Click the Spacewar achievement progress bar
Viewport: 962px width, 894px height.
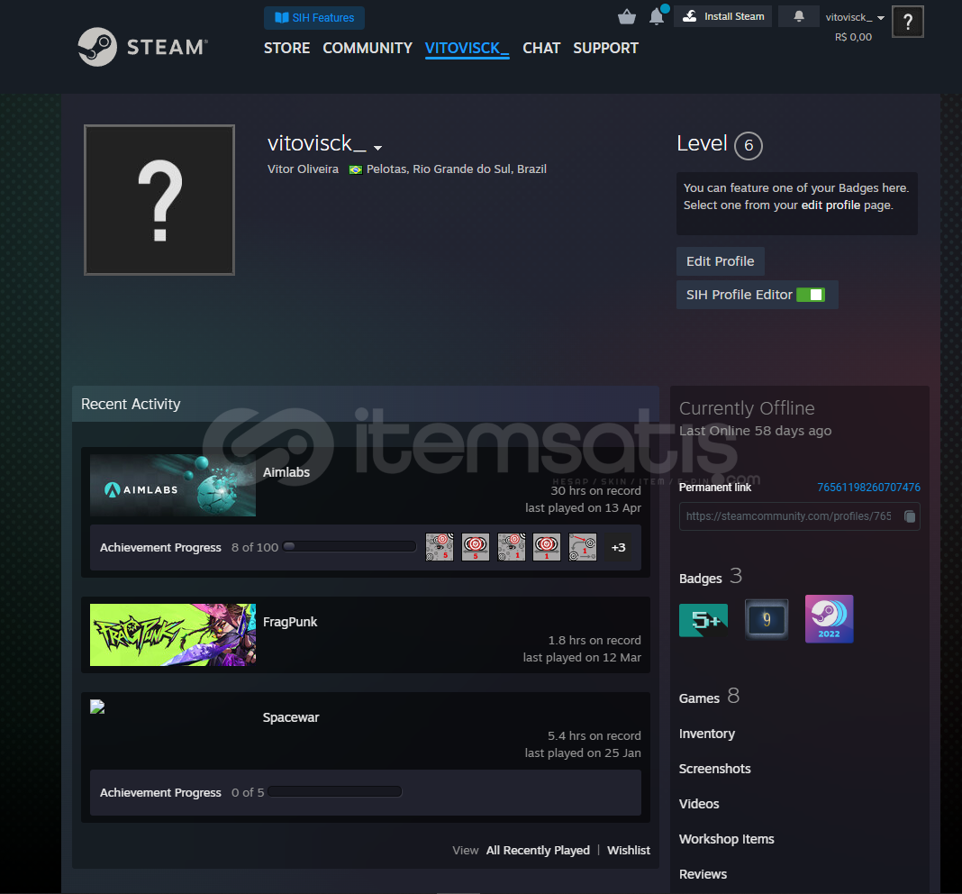tap(335, 791)
